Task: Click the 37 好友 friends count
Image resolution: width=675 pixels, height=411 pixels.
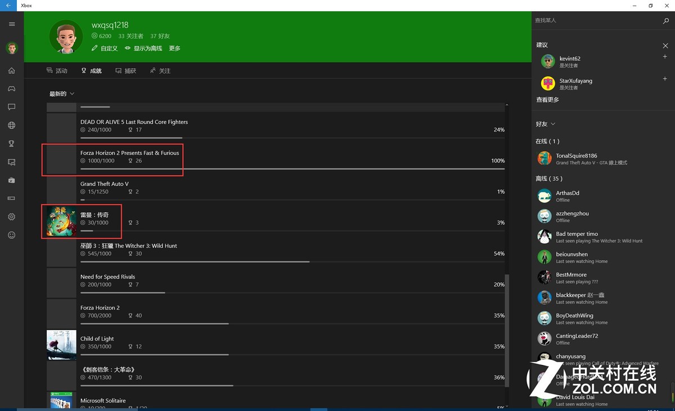Action: [160, 36]
